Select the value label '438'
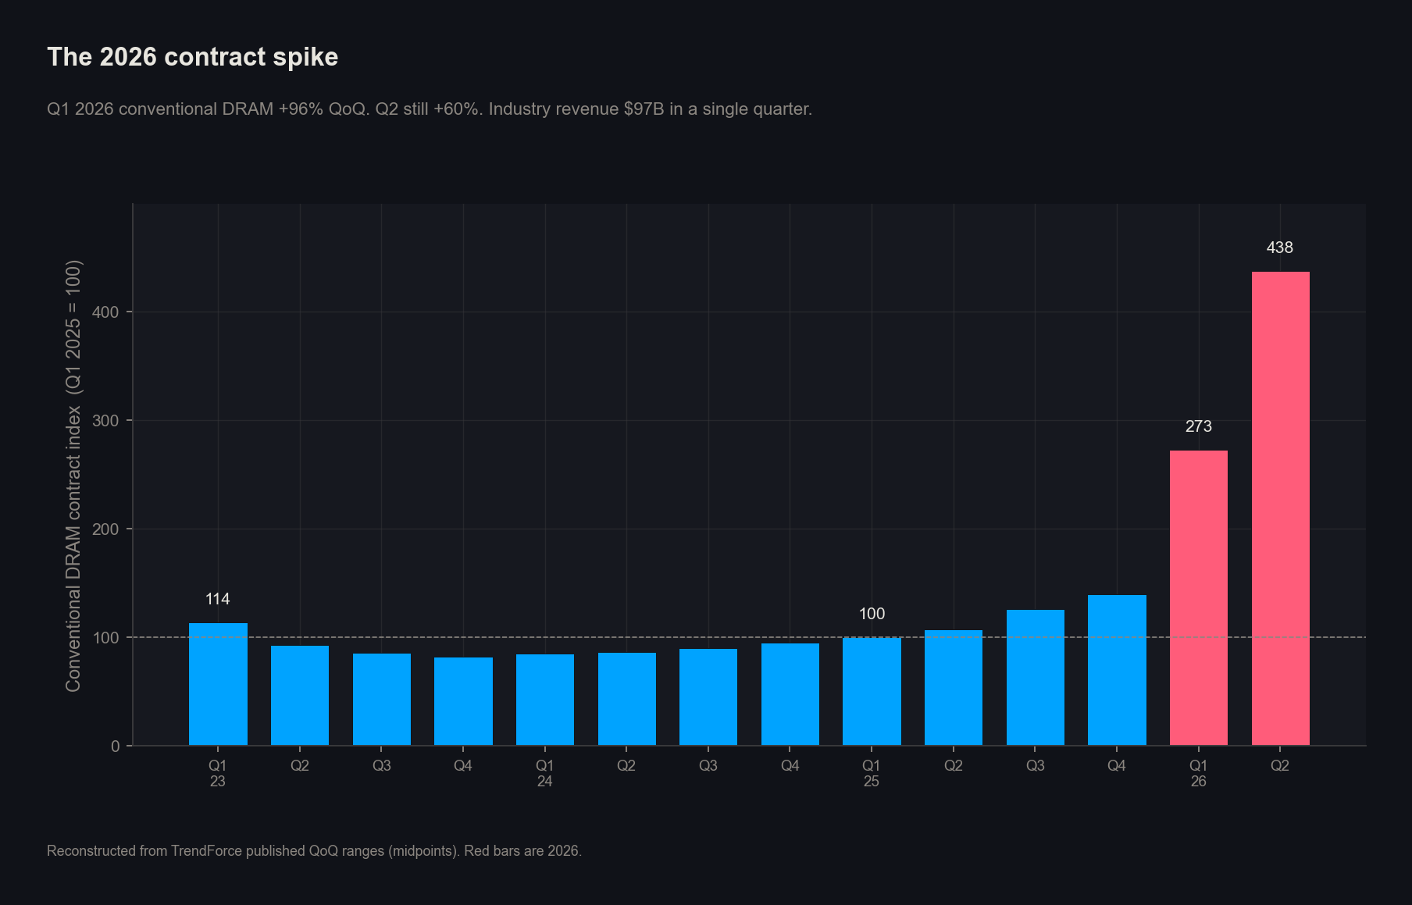Viewport: 1412px width, 905px height. coord(1280,248)
